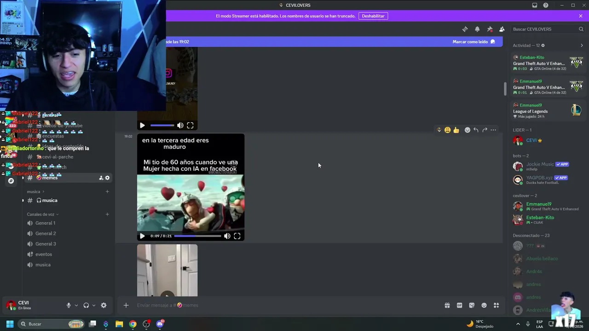The image size is (589, 331).
Task: Open the GIF picker
Action: (x=459, y=305)
